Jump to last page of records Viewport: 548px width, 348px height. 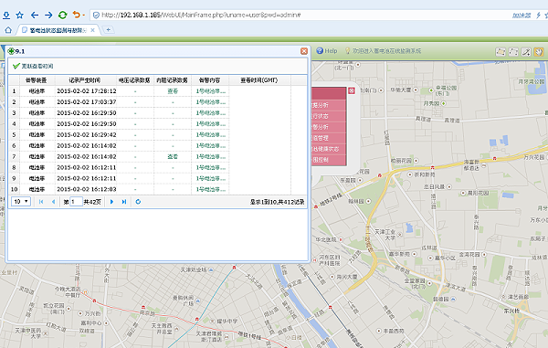point(123,202)
